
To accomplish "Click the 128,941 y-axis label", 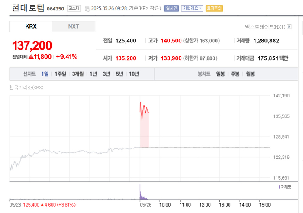I will click(x=281, y=137).
